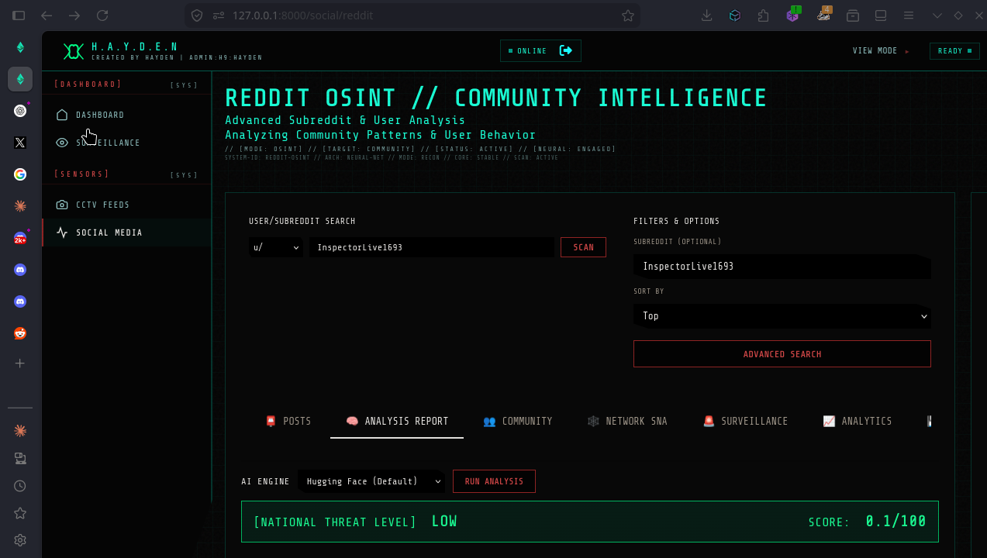Image resolution: width=987 pixels, height=558 pixels.
Task: Toggle the ONLINE status indicator
Action: 528,51
